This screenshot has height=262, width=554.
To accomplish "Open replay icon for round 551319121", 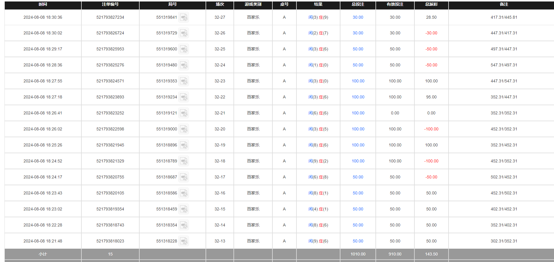I will pos(184,113).
